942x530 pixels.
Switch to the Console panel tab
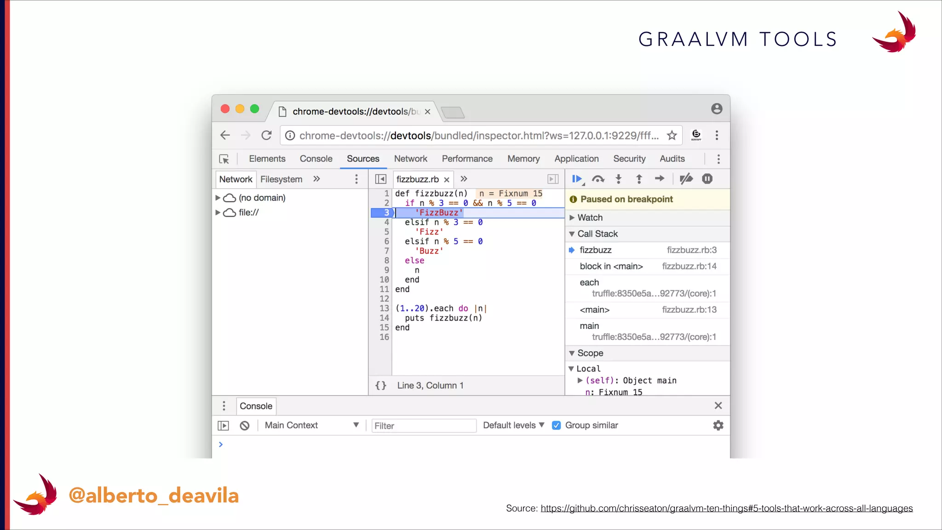316,159
